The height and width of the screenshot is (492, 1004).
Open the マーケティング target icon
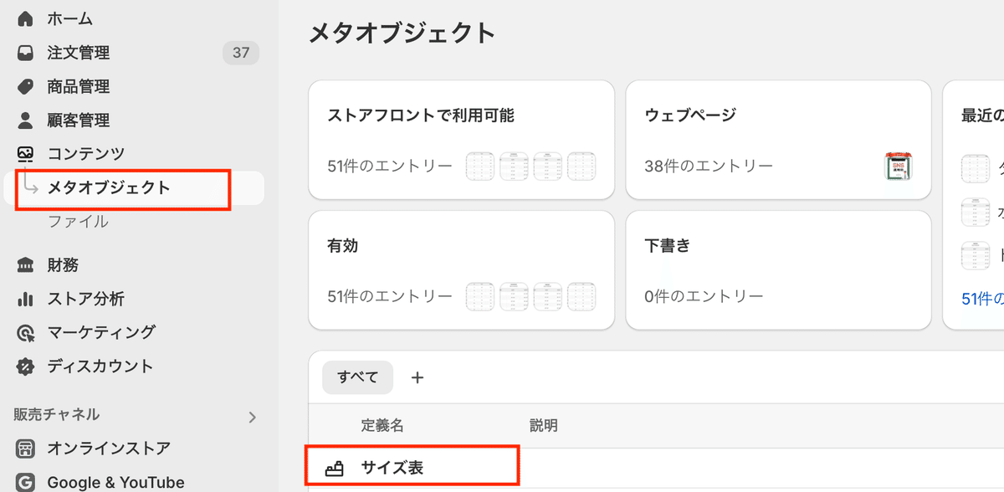pyautogui.click(x=26, y=332)
